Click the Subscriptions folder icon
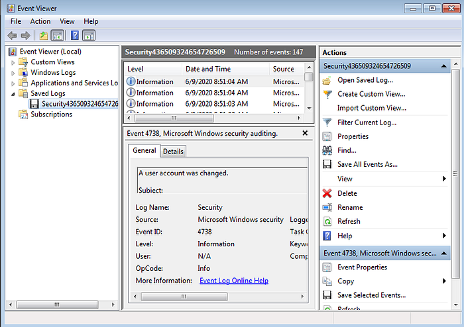Screen dimensions: 464x327 (x=23, y=115)
